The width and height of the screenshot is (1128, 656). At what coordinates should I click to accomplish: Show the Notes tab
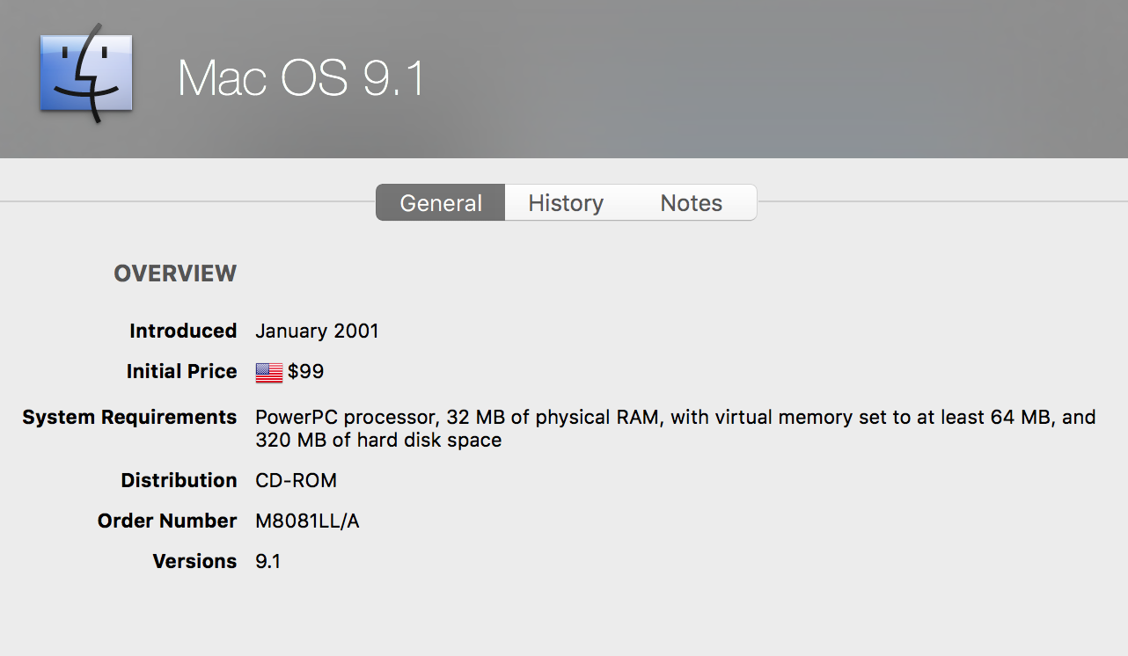[691, 203]
